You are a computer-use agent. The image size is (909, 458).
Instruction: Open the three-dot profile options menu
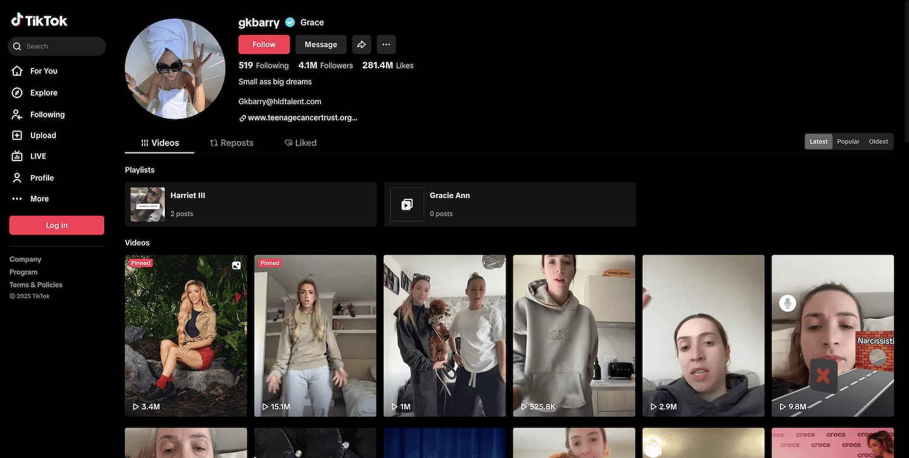(x=386, y=44)
